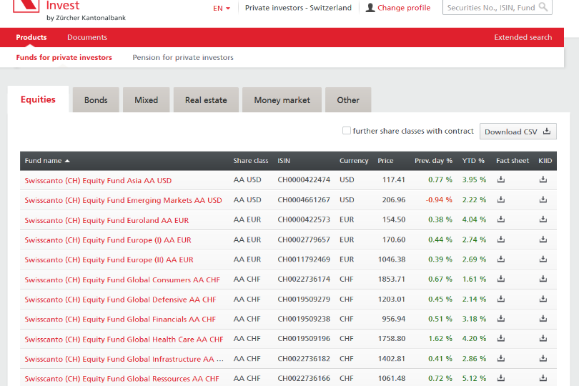Switch to the Mixed tab
The image size is (579, 386).
point(147,100)
